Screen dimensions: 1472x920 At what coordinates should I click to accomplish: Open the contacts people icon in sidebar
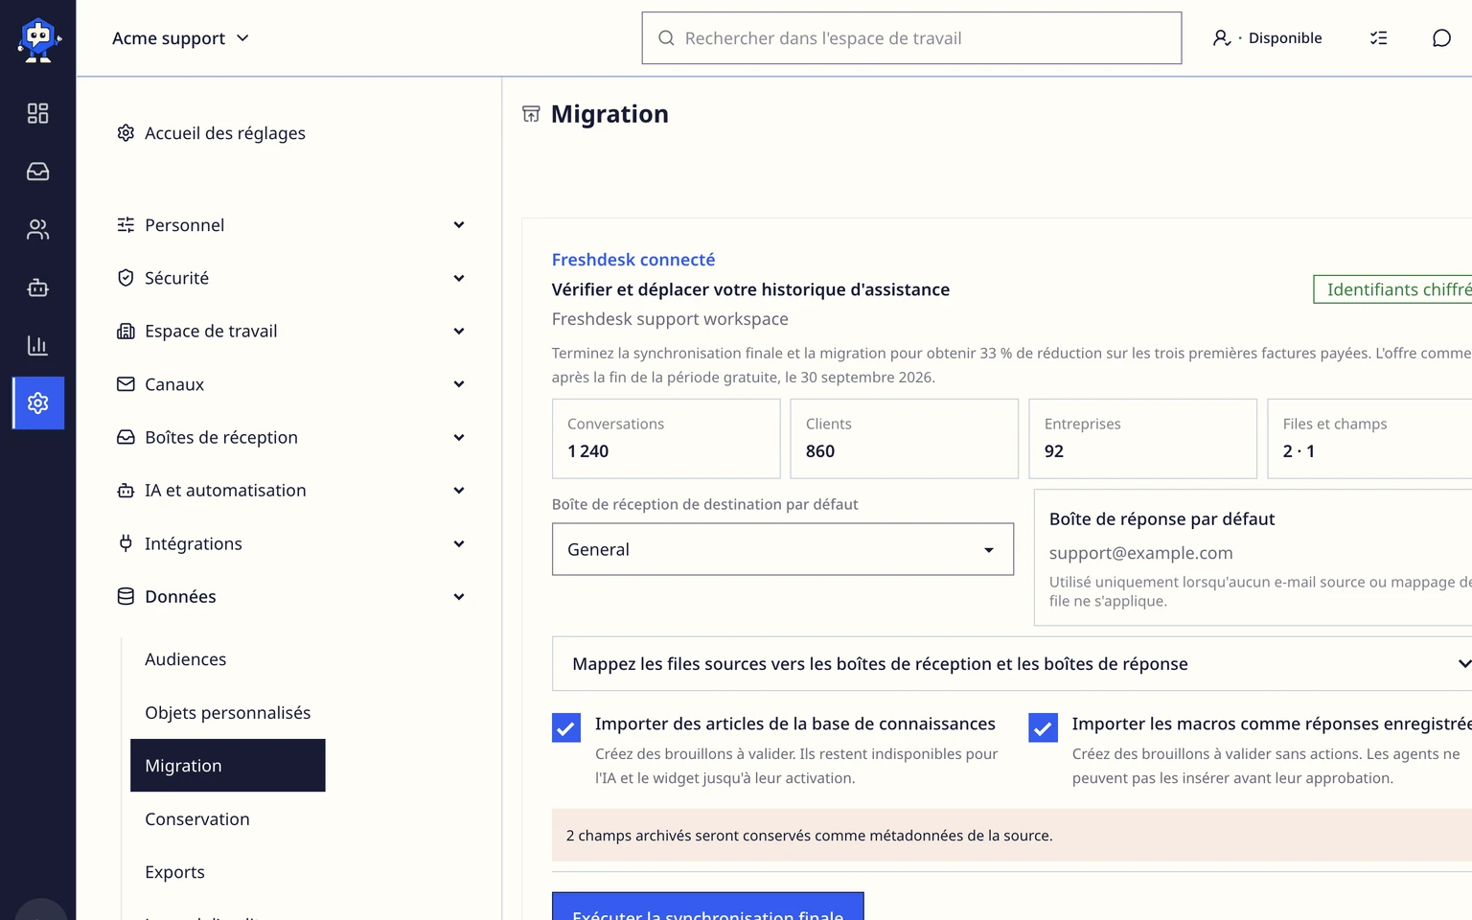37,229
